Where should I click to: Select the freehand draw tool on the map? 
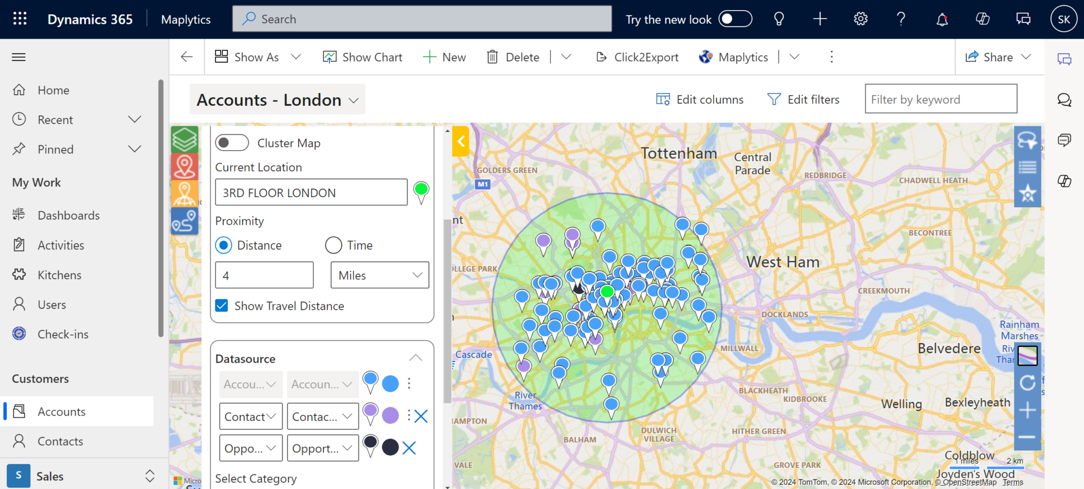1027,141
